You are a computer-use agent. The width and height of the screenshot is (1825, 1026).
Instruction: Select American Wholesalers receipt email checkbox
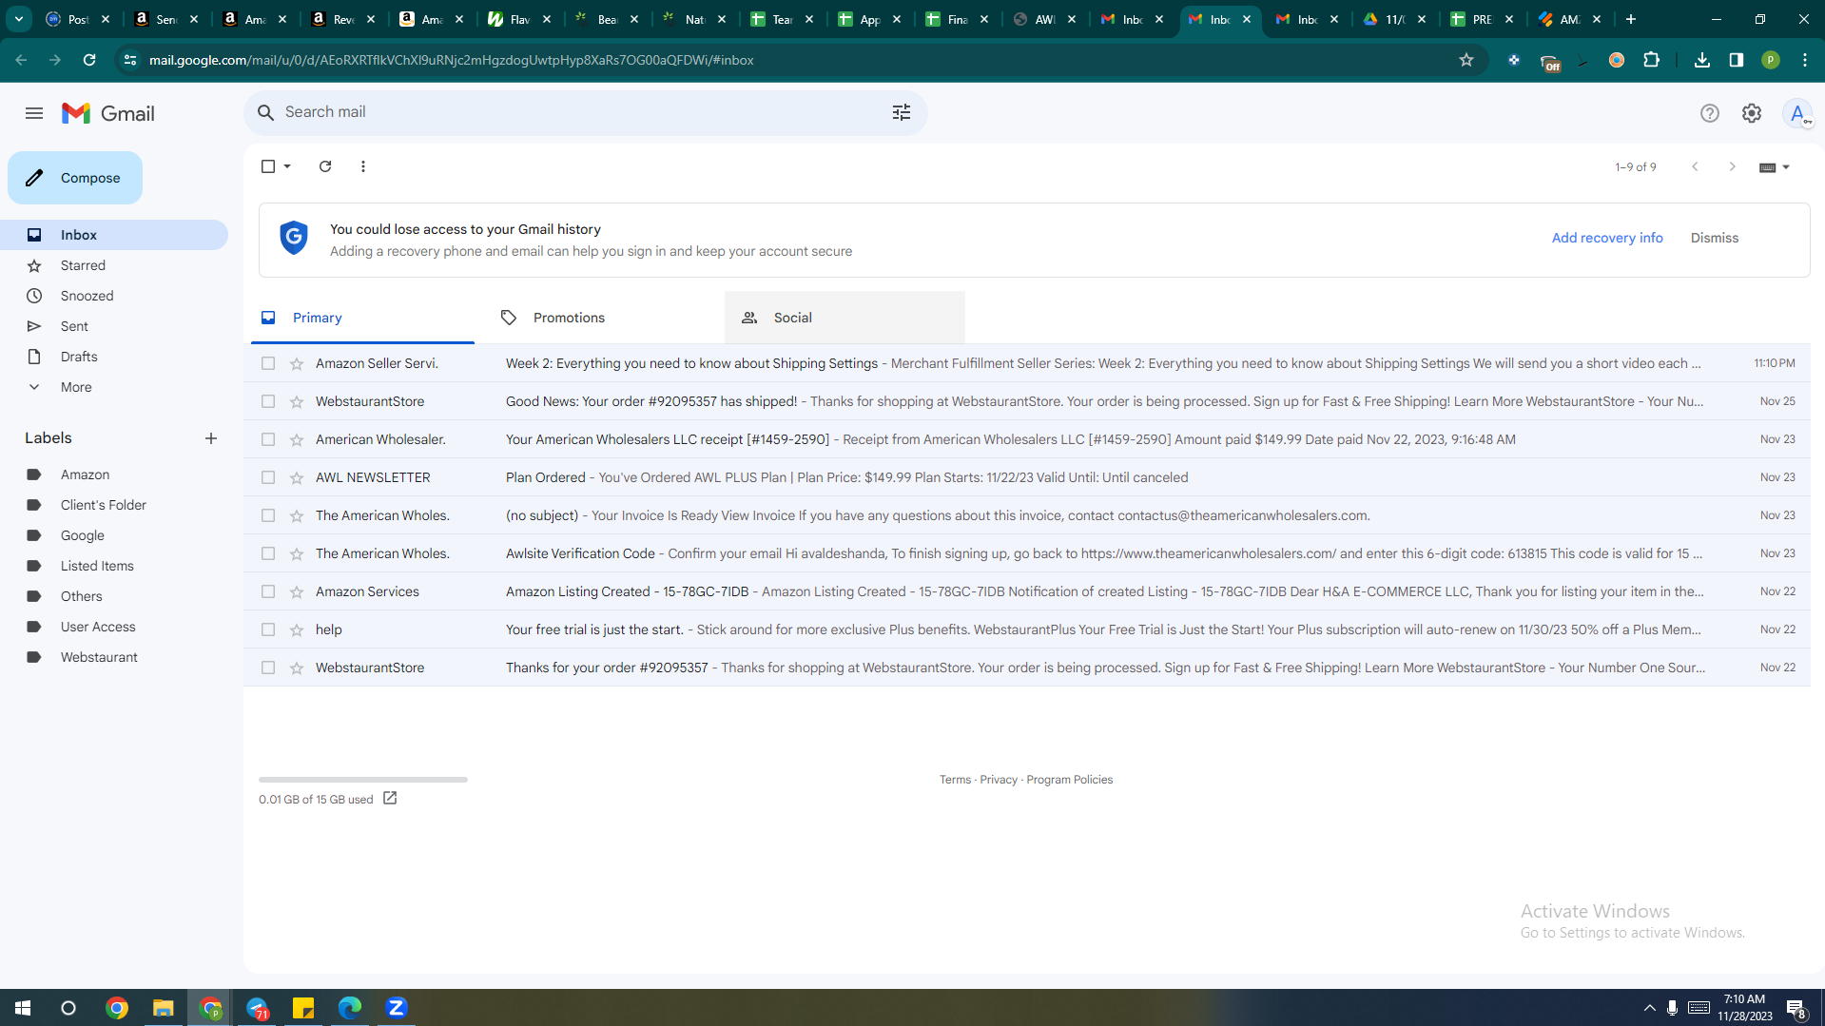(268, 439)
